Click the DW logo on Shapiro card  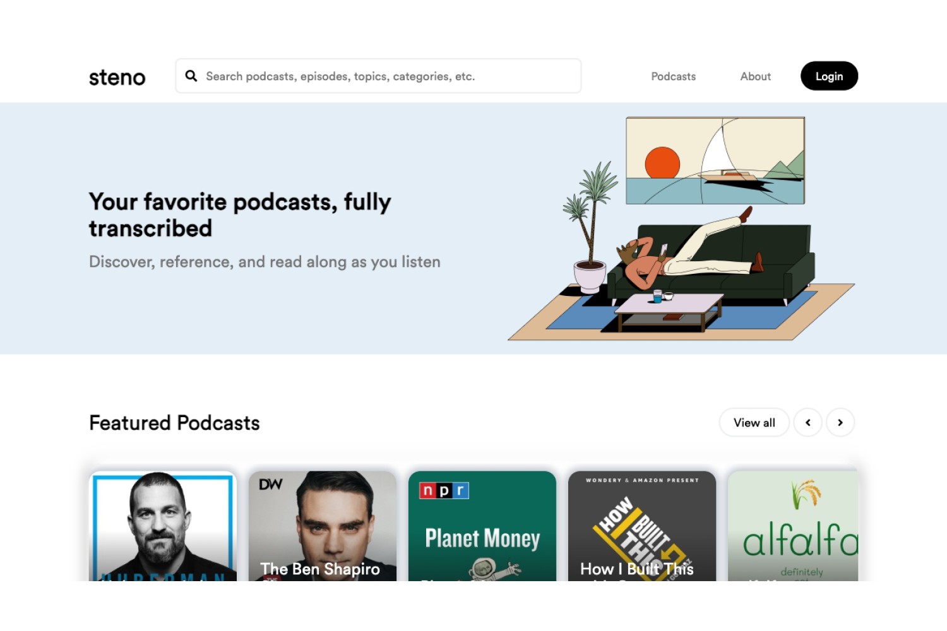coord(270,484)
